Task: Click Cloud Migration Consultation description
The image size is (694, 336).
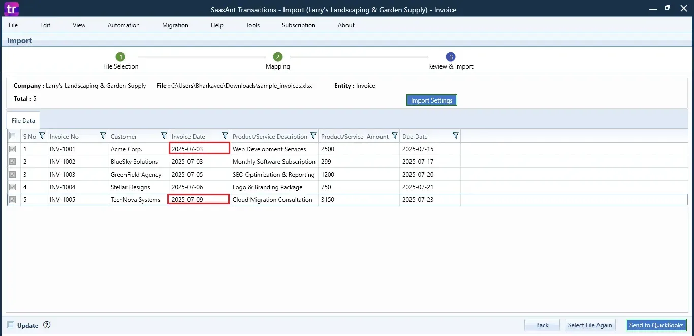Action: click(x=274, y=200)
